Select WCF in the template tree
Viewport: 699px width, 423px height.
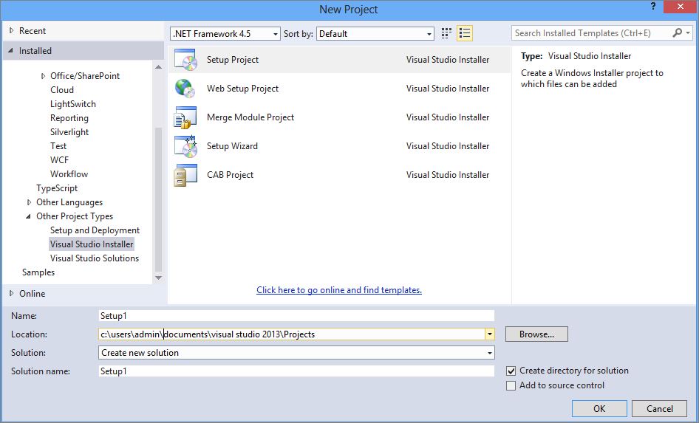[59, 160]
